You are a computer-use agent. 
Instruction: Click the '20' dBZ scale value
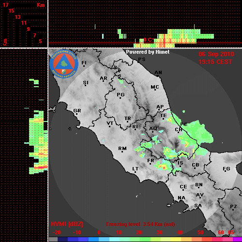click(x=139, y=232)
